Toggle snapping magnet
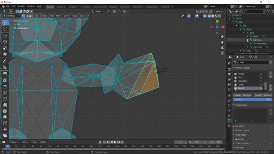This screenshot has width=274, height=154. [114, 12]
